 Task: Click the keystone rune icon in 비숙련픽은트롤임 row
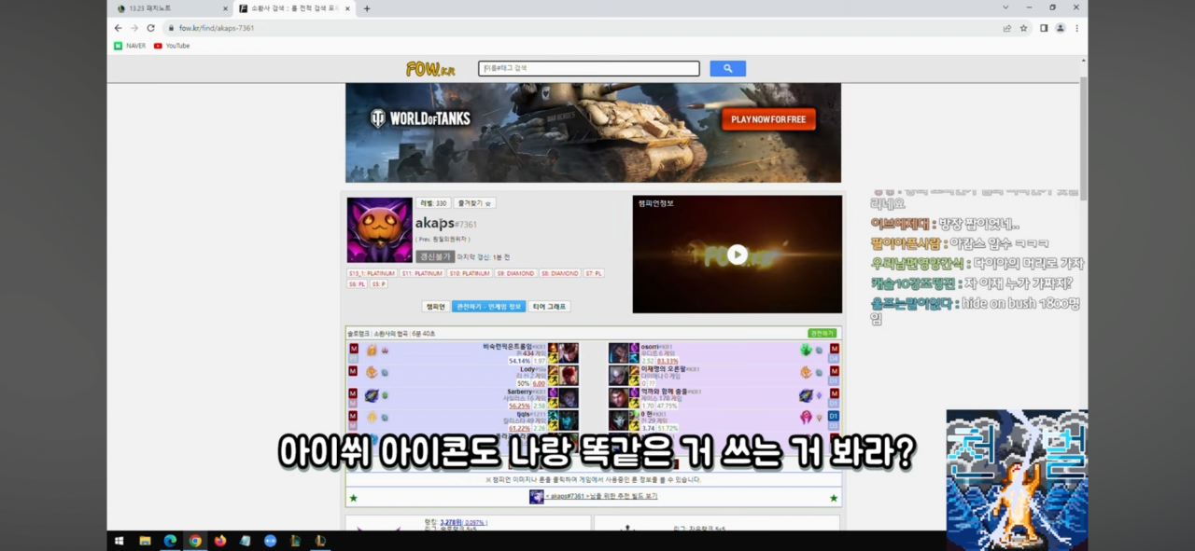pos(372,350)
